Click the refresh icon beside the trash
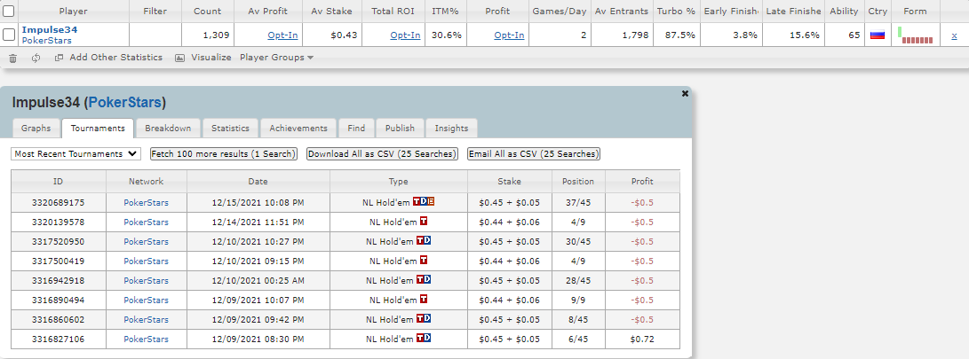969x359 pixels. coord(36,58)
